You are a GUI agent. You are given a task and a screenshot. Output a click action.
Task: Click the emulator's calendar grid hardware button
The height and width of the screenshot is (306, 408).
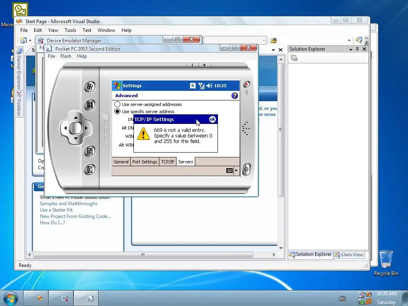[90, 105]
